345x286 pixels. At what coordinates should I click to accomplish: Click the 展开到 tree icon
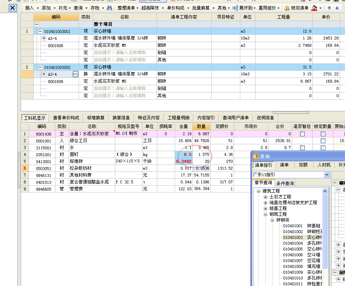(x=235, y=8)
